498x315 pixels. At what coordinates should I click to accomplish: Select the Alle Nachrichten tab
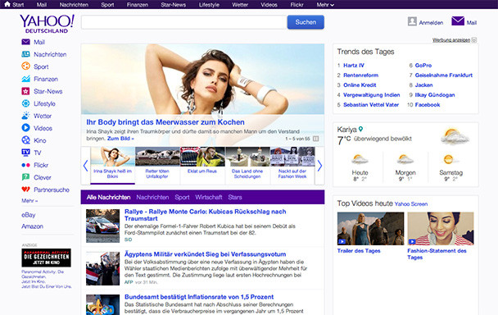point(108,197)
